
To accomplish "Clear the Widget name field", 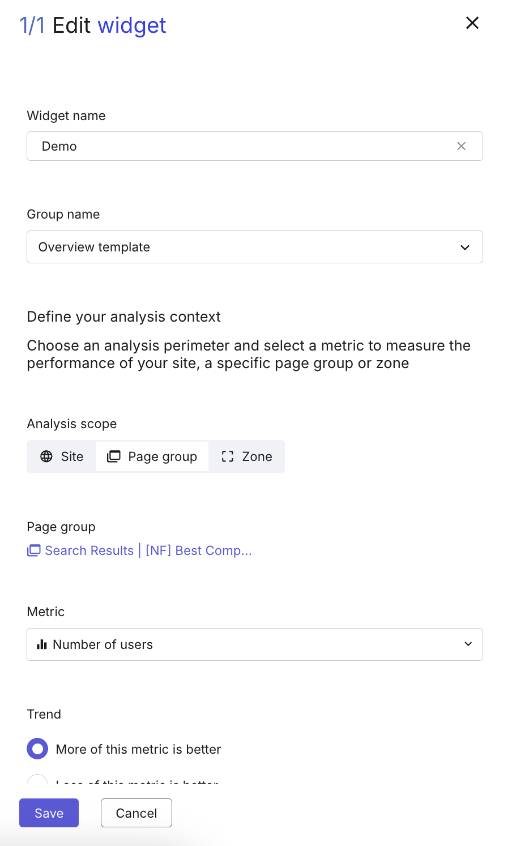I will tap(462, 146).
